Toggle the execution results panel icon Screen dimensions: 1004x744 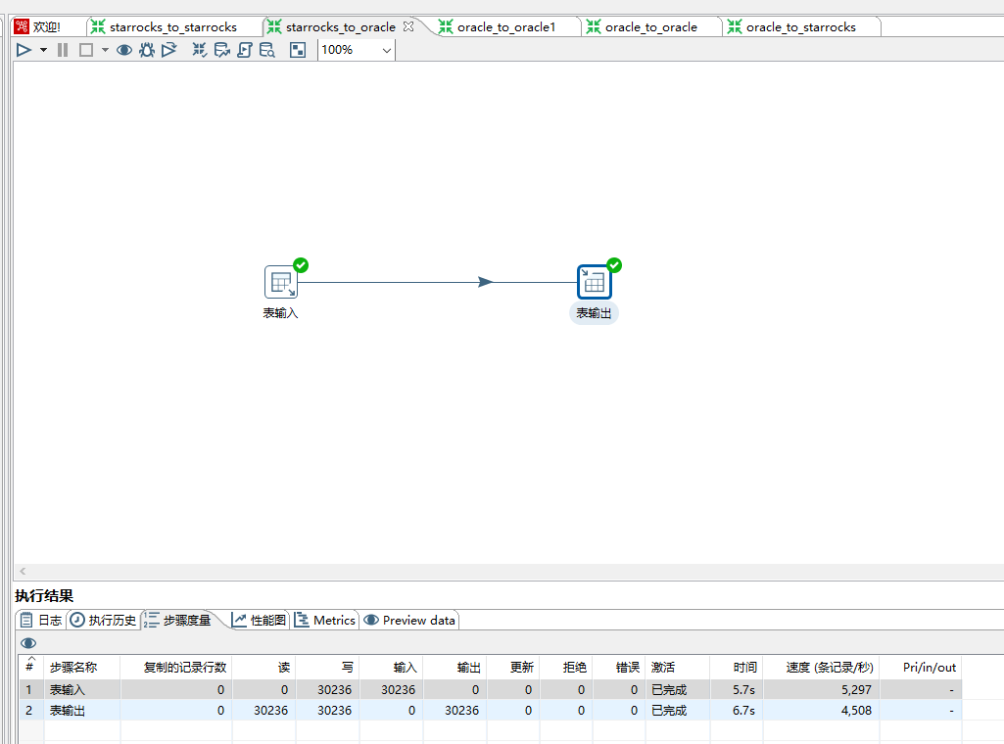298,50
